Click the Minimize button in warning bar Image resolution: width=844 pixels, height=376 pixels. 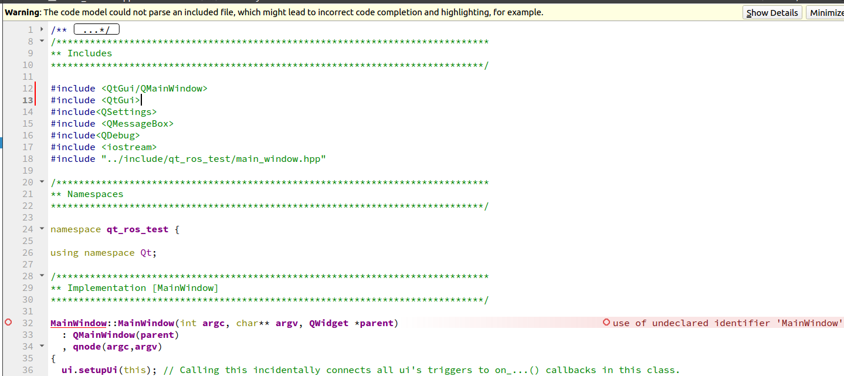pyautogui.click(x=826, y=12)
